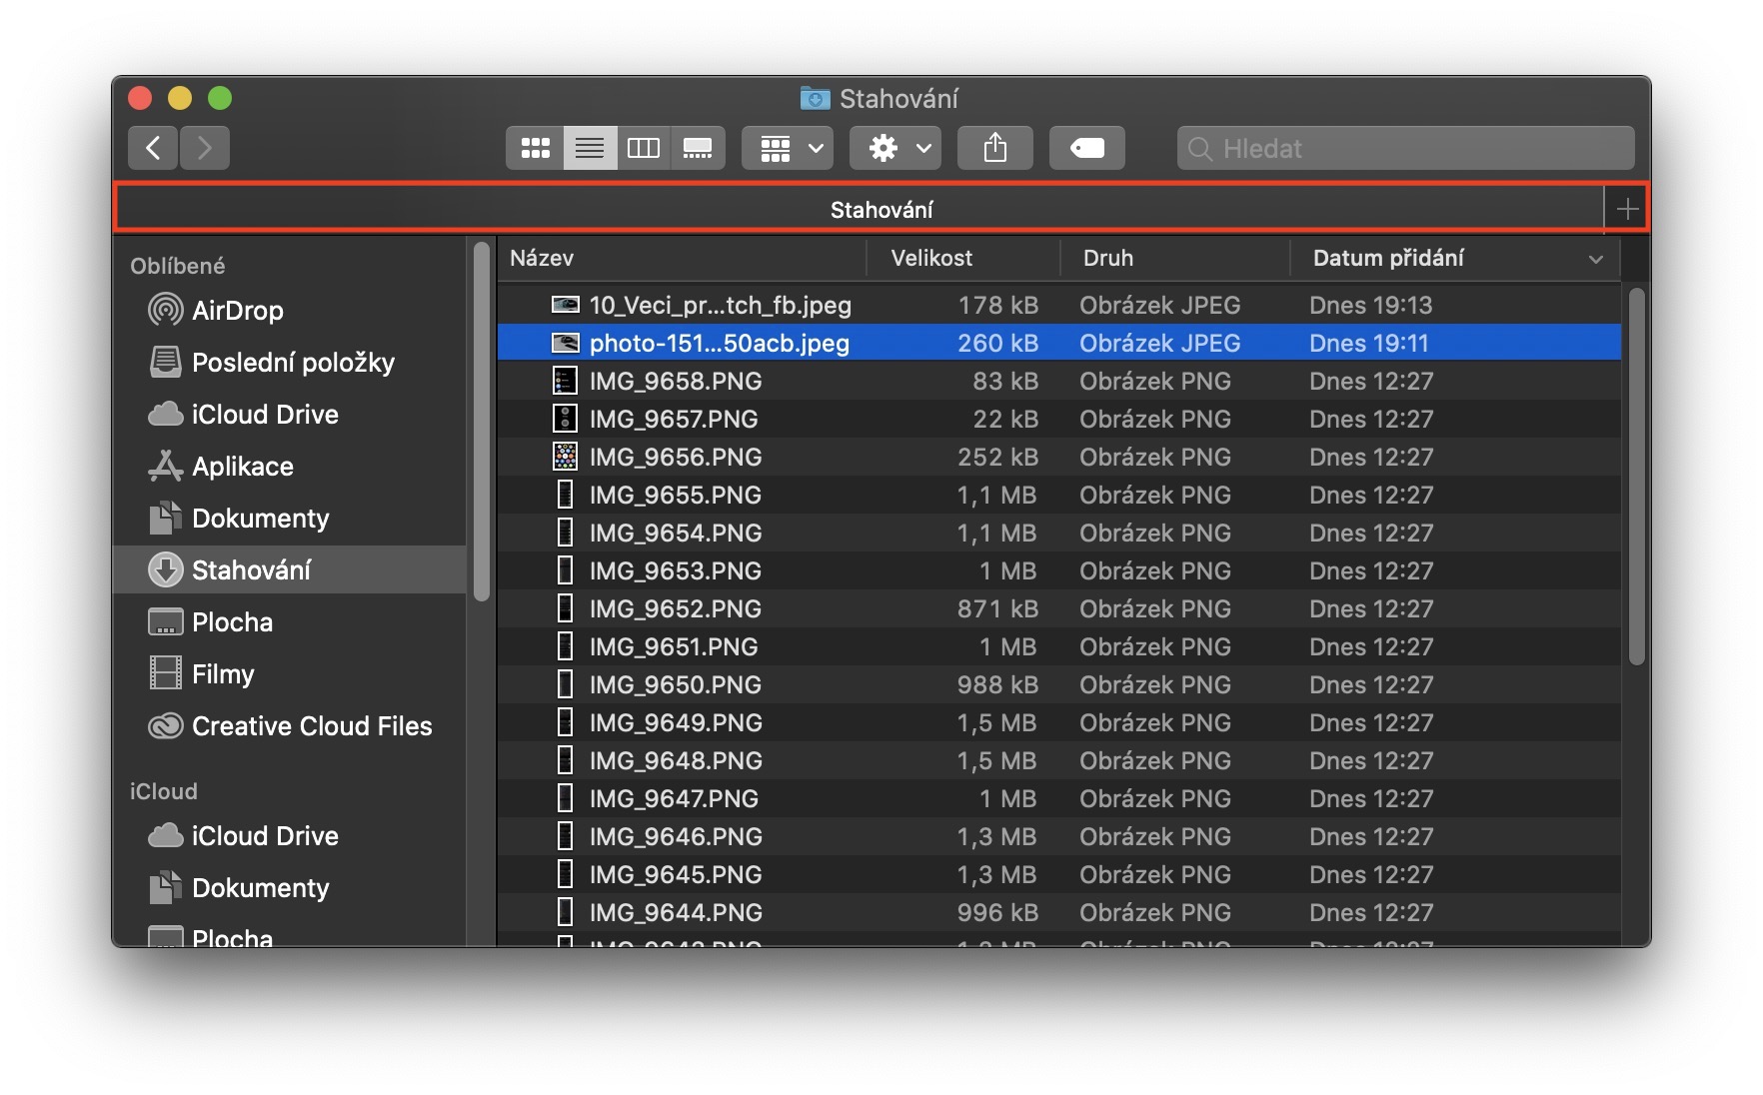Image resolution: width=1763 pixels, height=1095 pixels.
Task: Add a new Finder tab
Action: click(x=1626, y=210)
